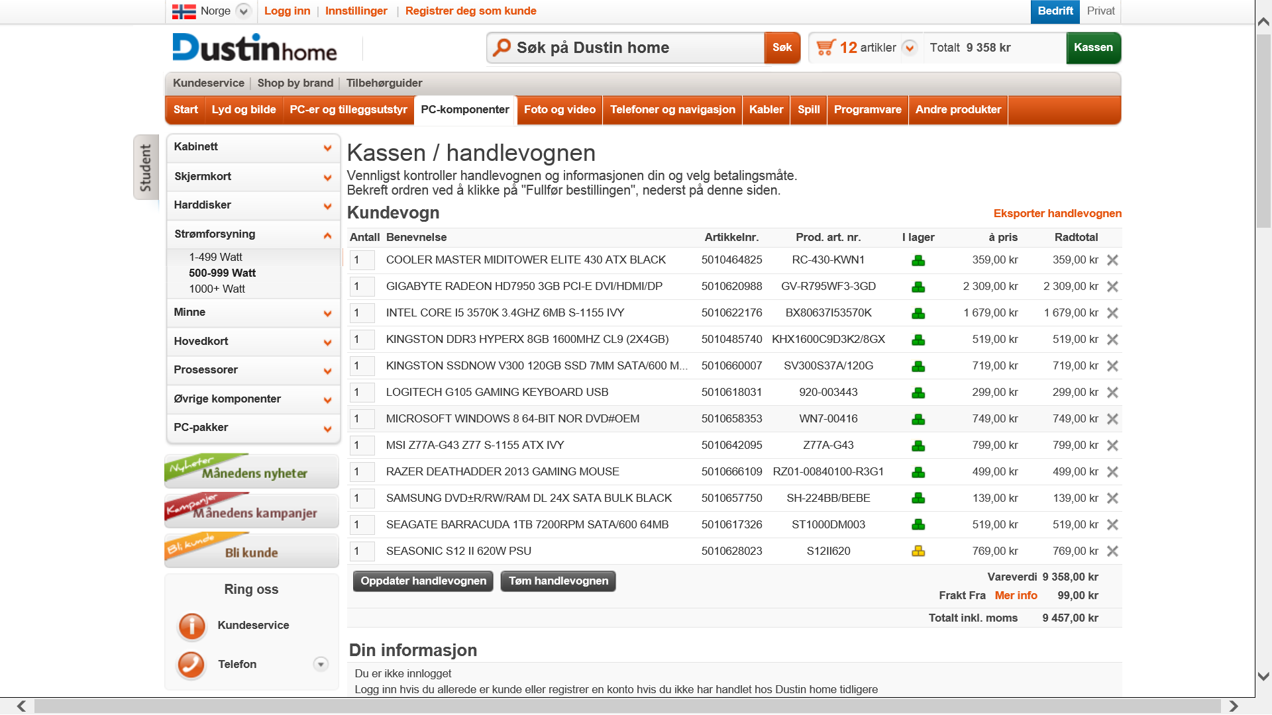The width and height of the screenshot is (1272, 715).
Task: Click Oppdater handlevognen button
Action: tap(423, 581)
